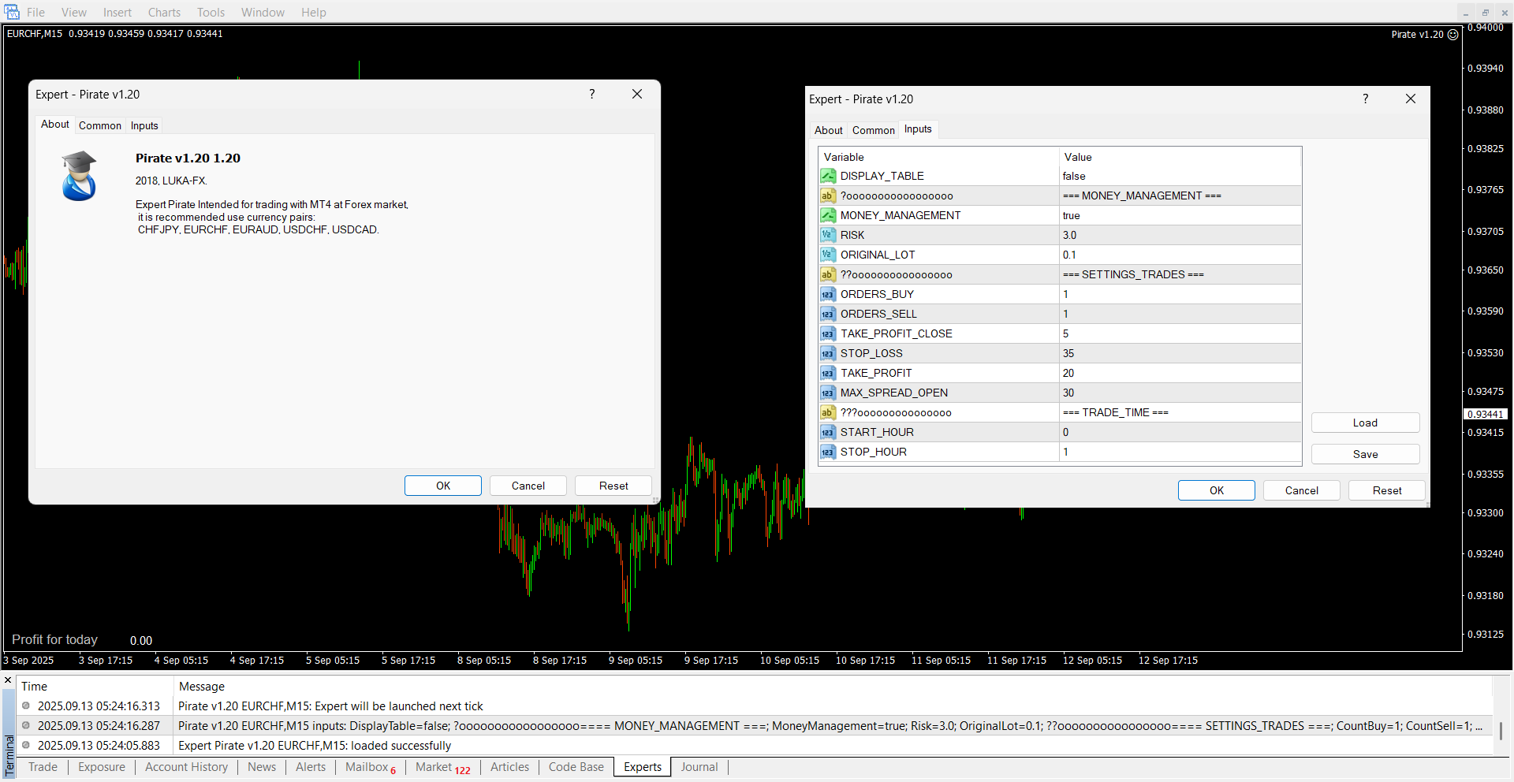Open the Common tab in the left dialog
1514x782 pixels.
tap(100, 125)
